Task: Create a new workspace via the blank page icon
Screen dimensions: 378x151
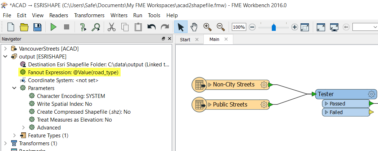Action: pyautogui.click(x=11, y=27)
